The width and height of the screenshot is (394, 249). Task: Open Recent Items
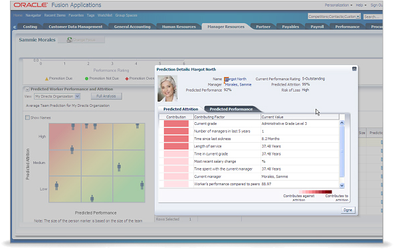click(x=54, y=15)
